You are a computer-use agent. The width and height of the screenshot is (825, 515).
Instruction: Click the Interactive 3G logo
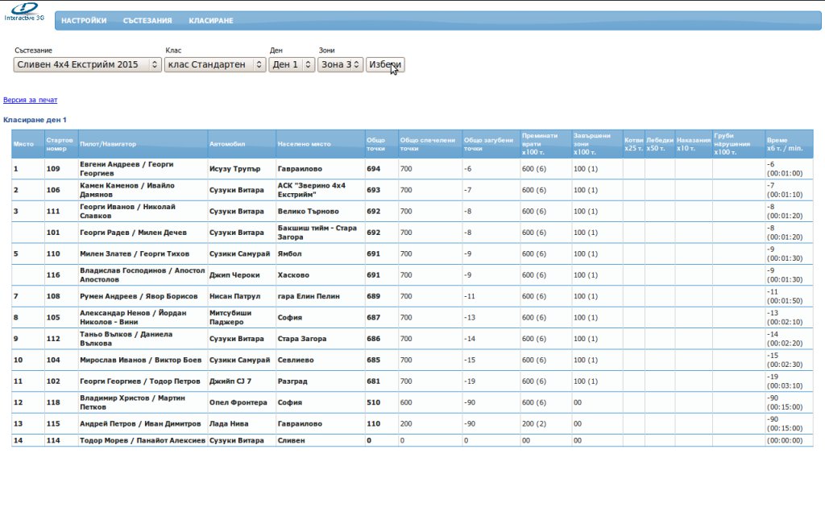coord(24,12)
